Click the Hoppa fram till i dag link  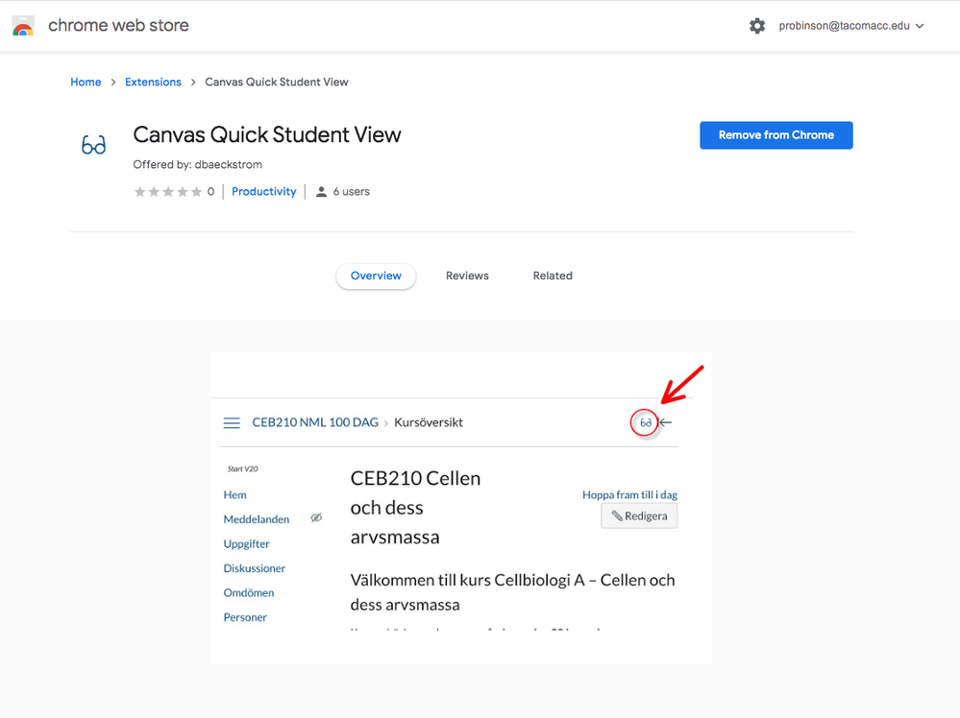[629, 495]
